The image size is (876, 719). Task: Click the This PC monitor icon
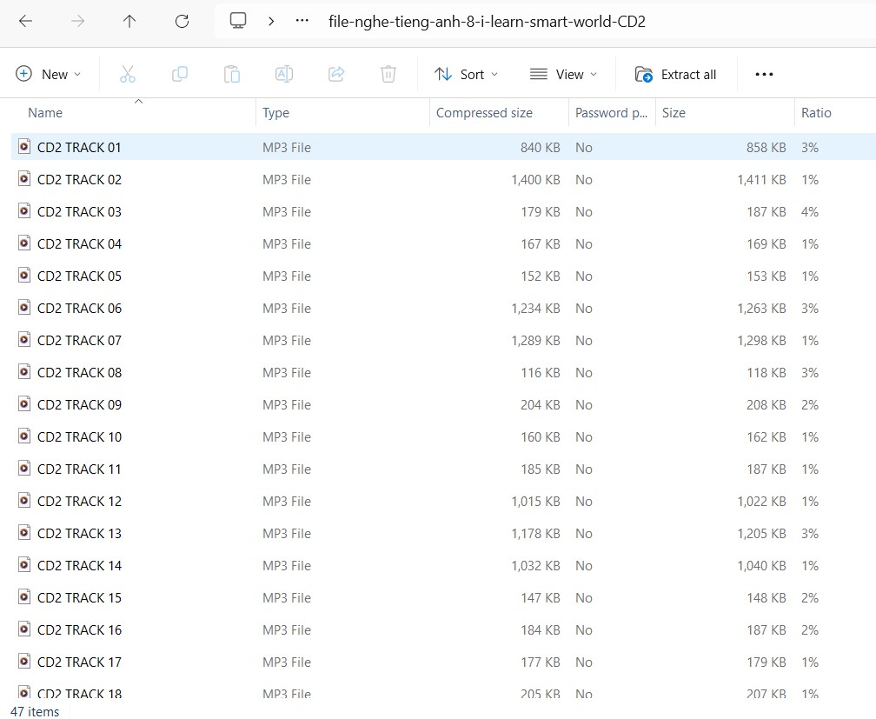(238, 22)
